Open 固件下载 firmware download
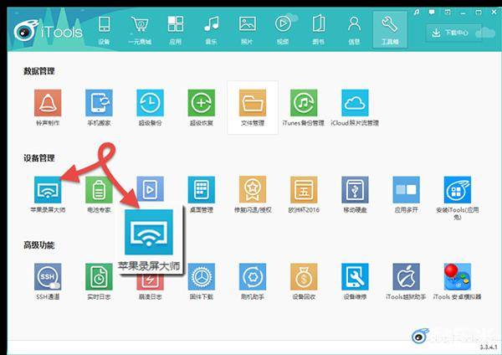502x355 pixels. click(x=202, y=277)
